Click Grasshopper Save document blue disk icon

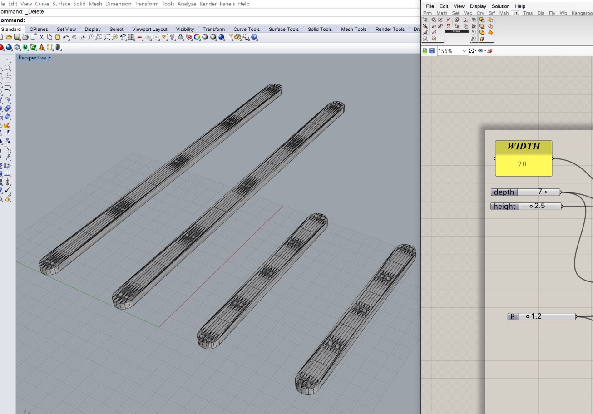[x=432, y=51]
